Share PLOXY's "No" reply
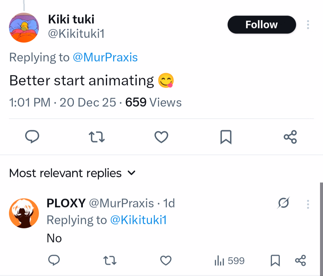 click(x=300, y=261)
